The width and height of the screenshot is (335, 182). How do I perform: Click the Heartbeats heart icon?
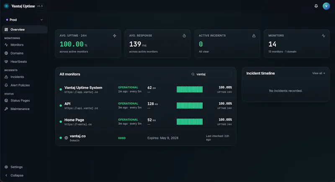click(x=6, y=61)
